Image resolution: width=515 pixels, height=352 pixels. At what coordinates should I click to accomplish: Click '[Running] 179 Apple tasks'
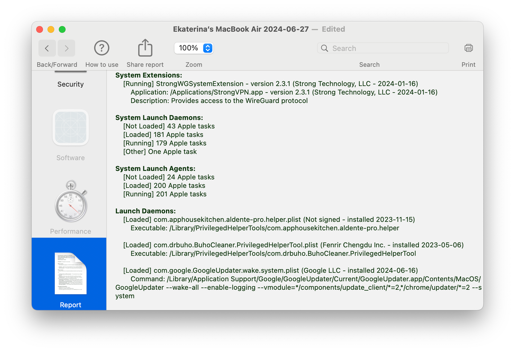tap(165, 143)
